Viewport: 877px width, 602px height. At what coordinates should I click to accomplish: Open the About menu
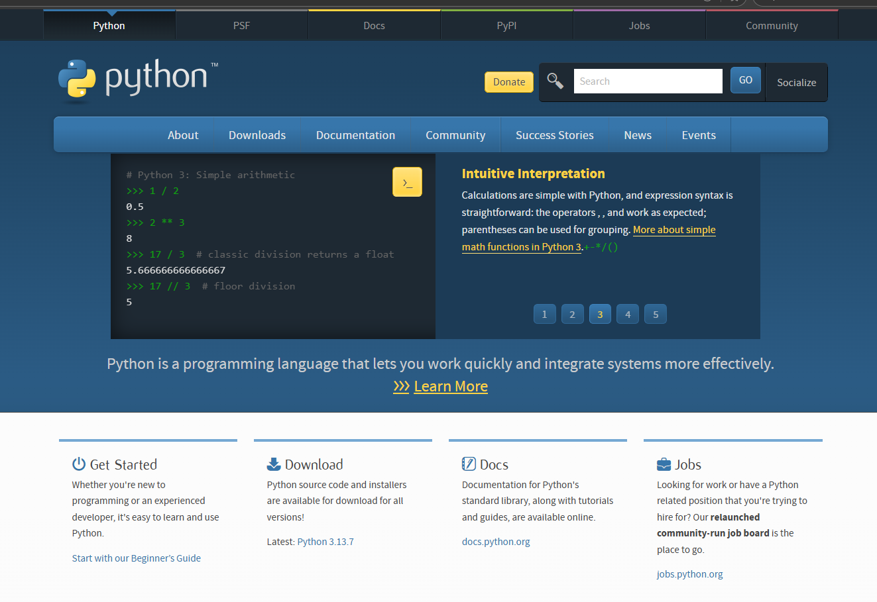pos(183,135)
